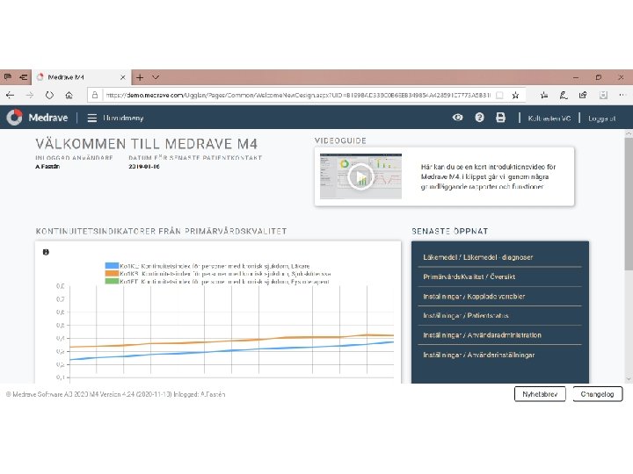Screen dimensions: 633x474
Task: Click the scrollbar down arrow
Action: (x=629, y=379)
